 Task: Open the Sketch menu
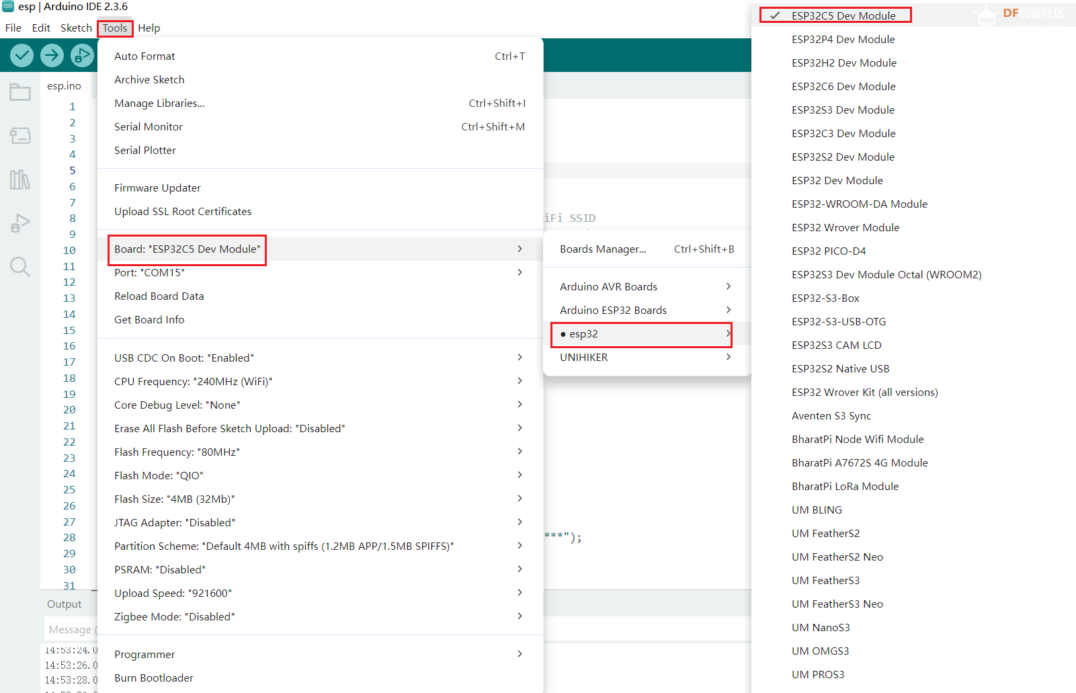(76, 28)
